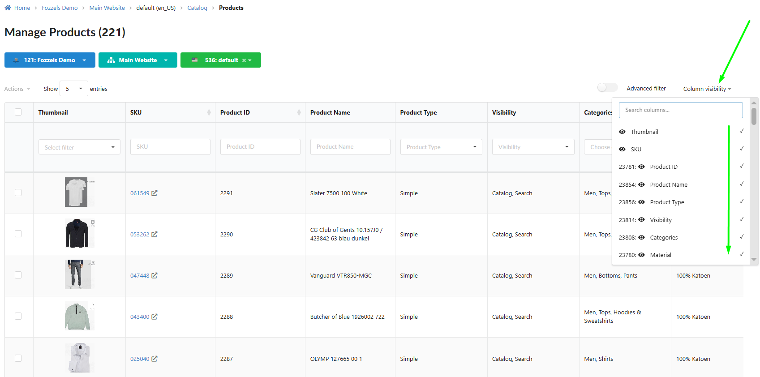Click the 121: Fozzels Demo button
Image resolution: width=760 pixels, height=377 pixels.
click(50, 60)
